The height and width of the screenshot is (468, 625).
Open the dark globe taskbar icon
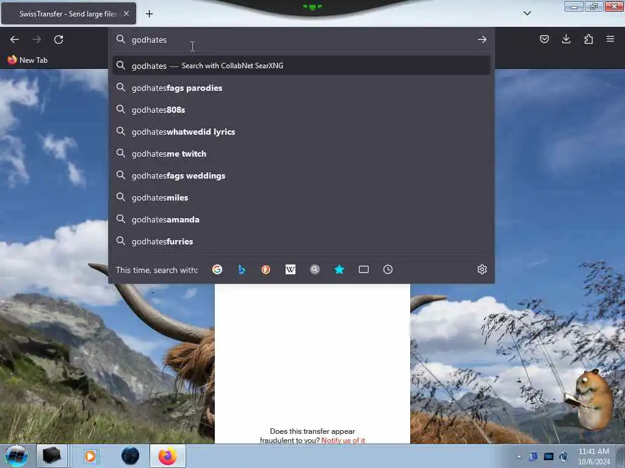coord(131,456)
